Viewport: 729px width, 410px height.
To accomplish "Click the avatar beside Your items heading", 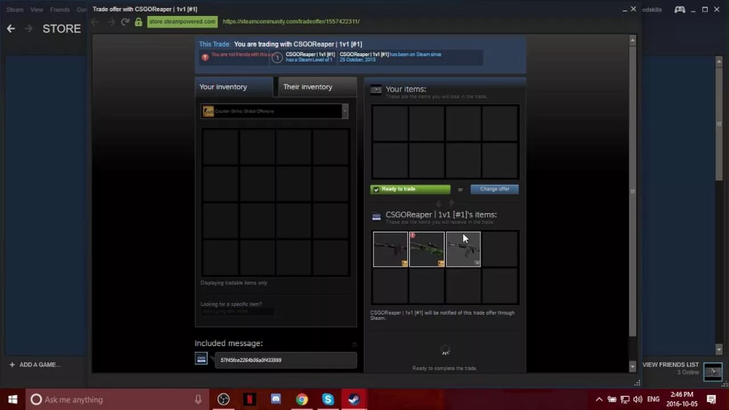I will 376,89.
